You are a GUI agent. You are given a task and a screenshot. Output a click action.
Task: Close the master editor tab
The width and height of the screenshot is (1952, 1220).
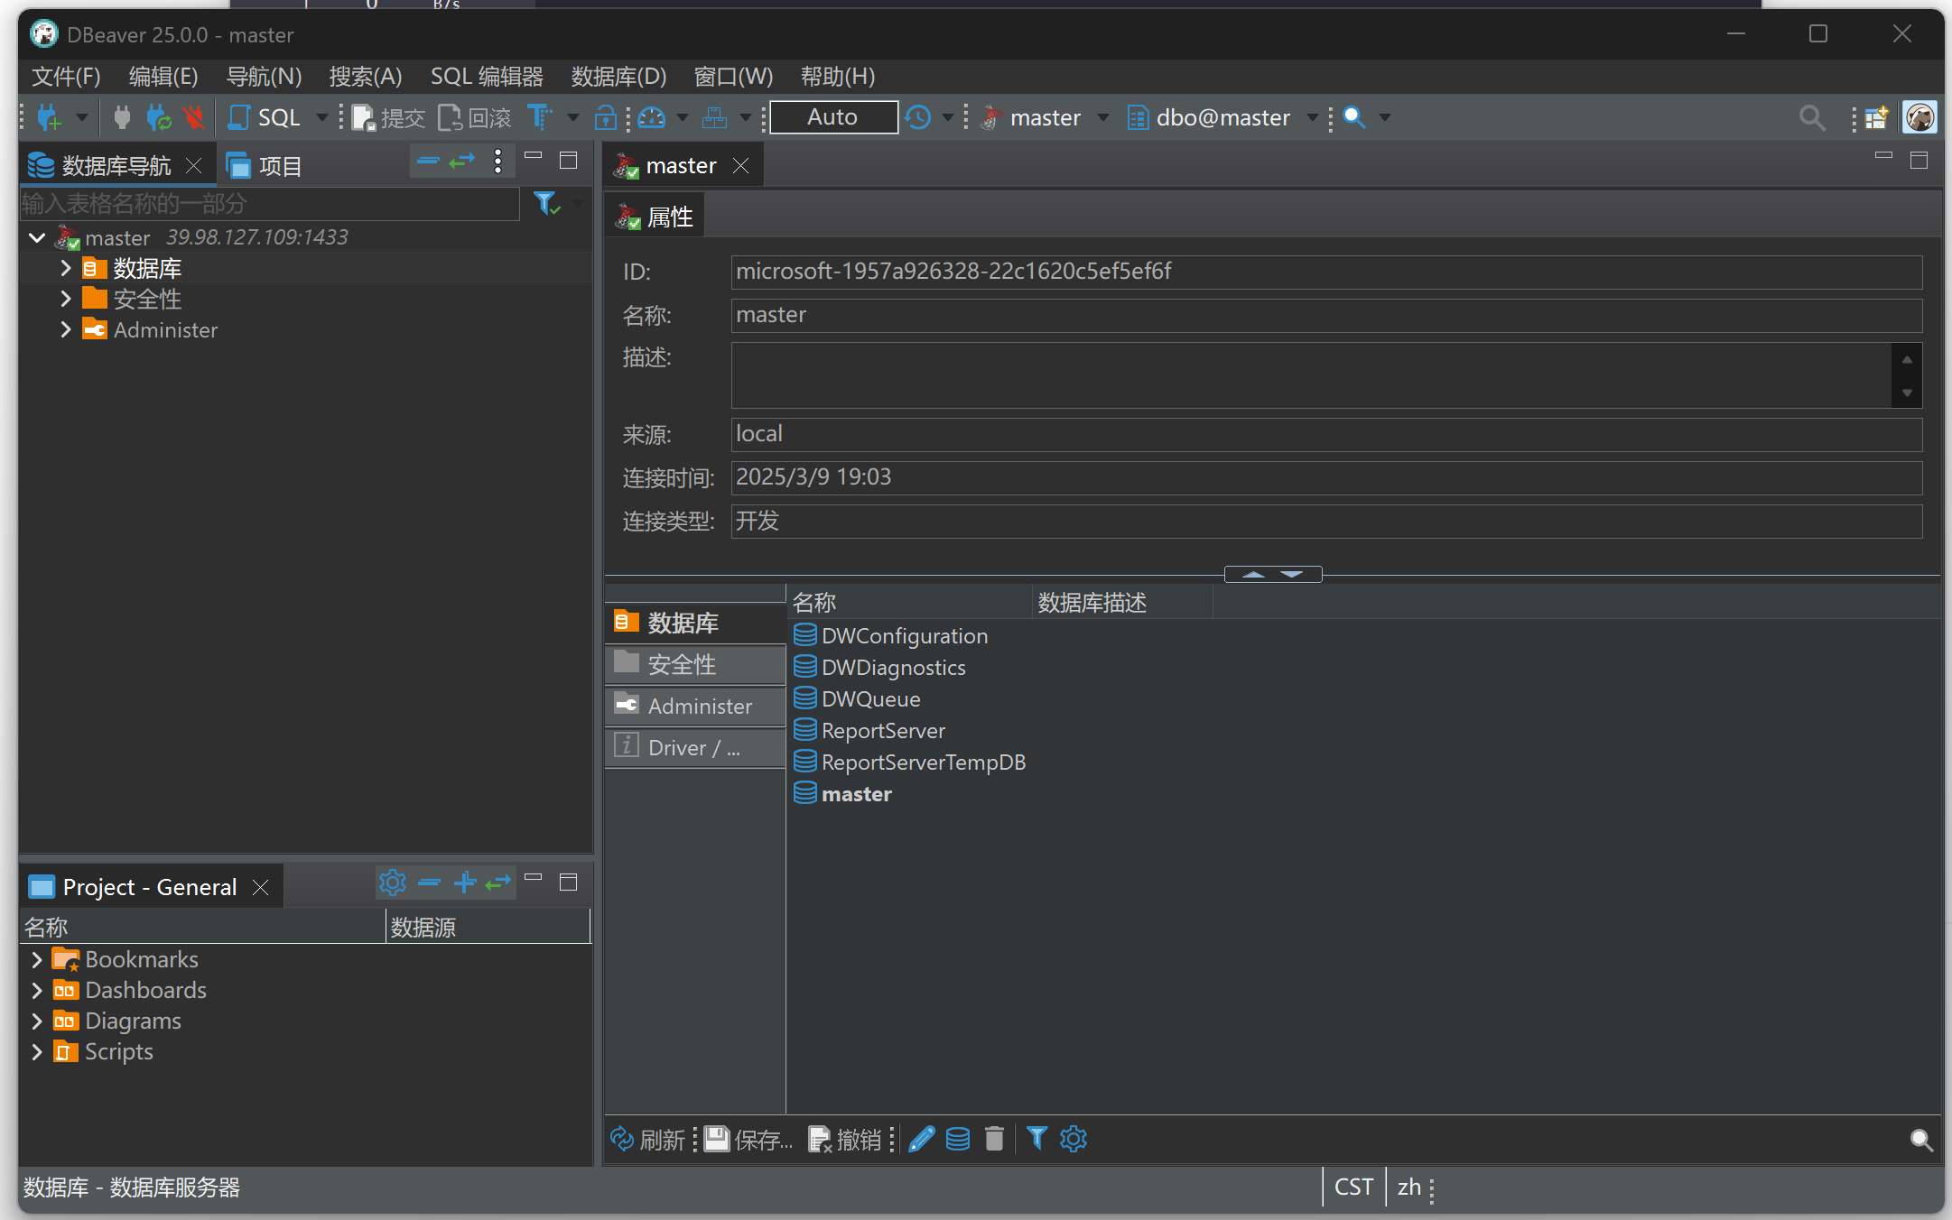point(740,165)
